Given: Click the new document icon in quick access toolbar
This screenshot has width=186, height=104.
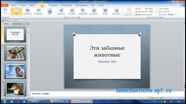Looking at the screenshot, I should (13, 21).
